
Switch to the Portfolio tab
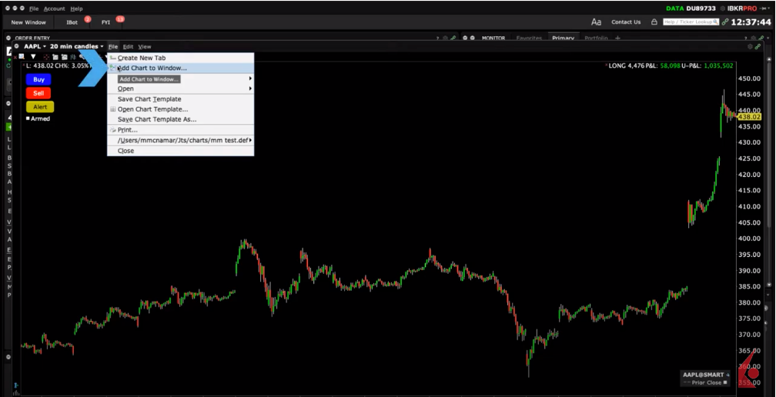point(595,38)
